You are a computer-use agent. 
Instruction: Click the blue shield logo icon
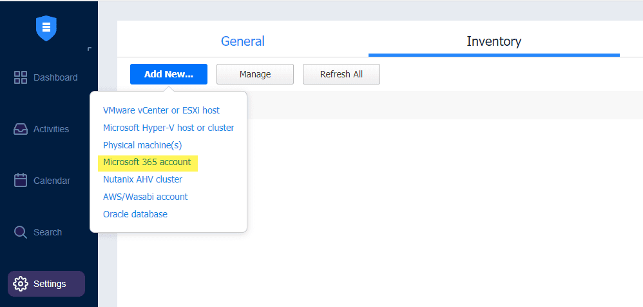pyautogui.click(x=46, y=28)
